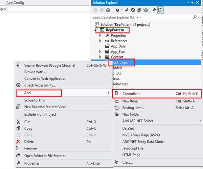Image resolution: width=203 pixels, height=169 pixels.
Task: Expand the App_Start folder node
Action: (100, 52)
